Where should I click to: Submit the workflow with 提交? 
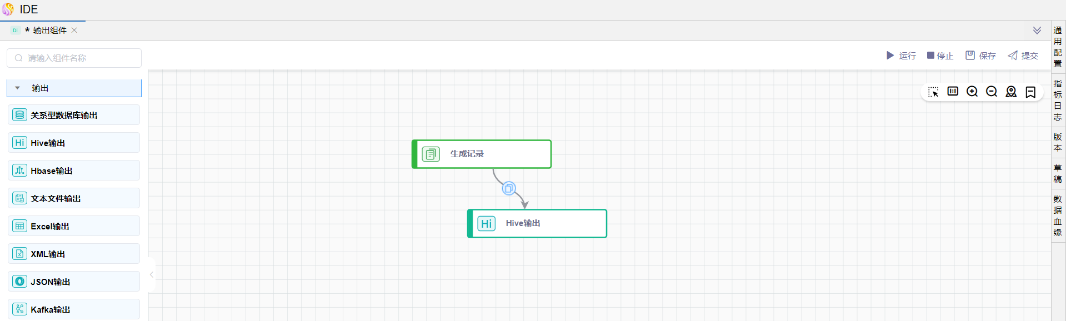pos(1023,56)
